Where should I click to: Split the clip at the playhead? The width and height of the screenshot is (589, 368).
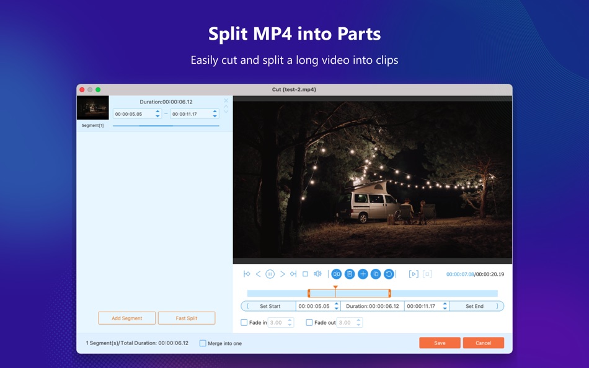337,274
